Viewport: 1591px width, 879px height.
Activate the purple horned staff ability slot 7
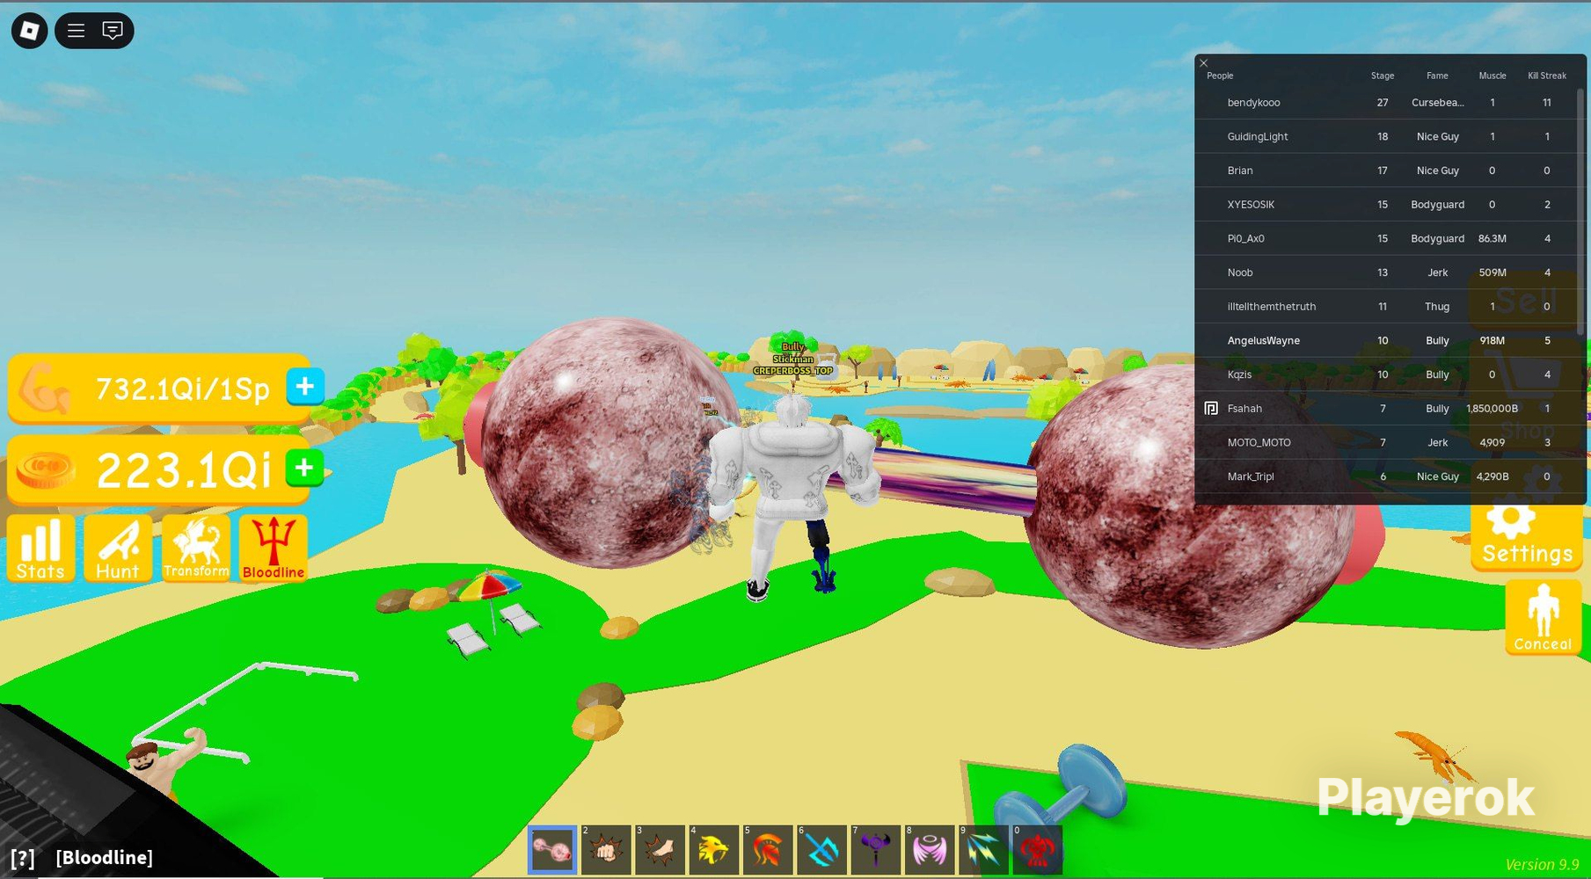875,850
